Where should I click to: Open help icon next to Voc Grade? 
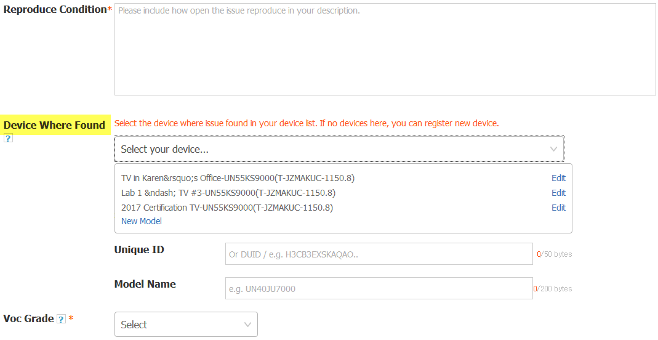pos(61,320)
